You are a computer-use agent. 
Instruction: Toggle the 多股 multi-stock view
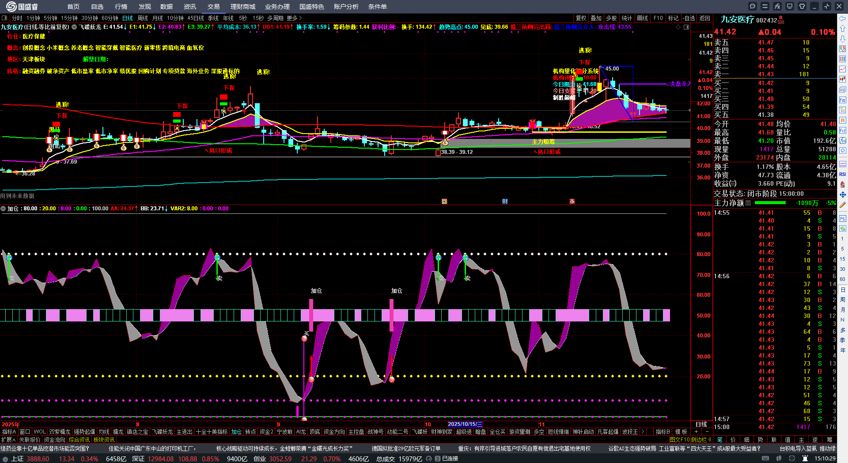pyautogui.click(x=611, y=18)
